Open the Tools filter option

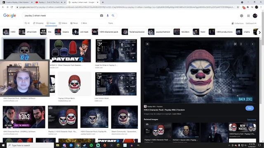pyautogui.click(x=111, y=23)
